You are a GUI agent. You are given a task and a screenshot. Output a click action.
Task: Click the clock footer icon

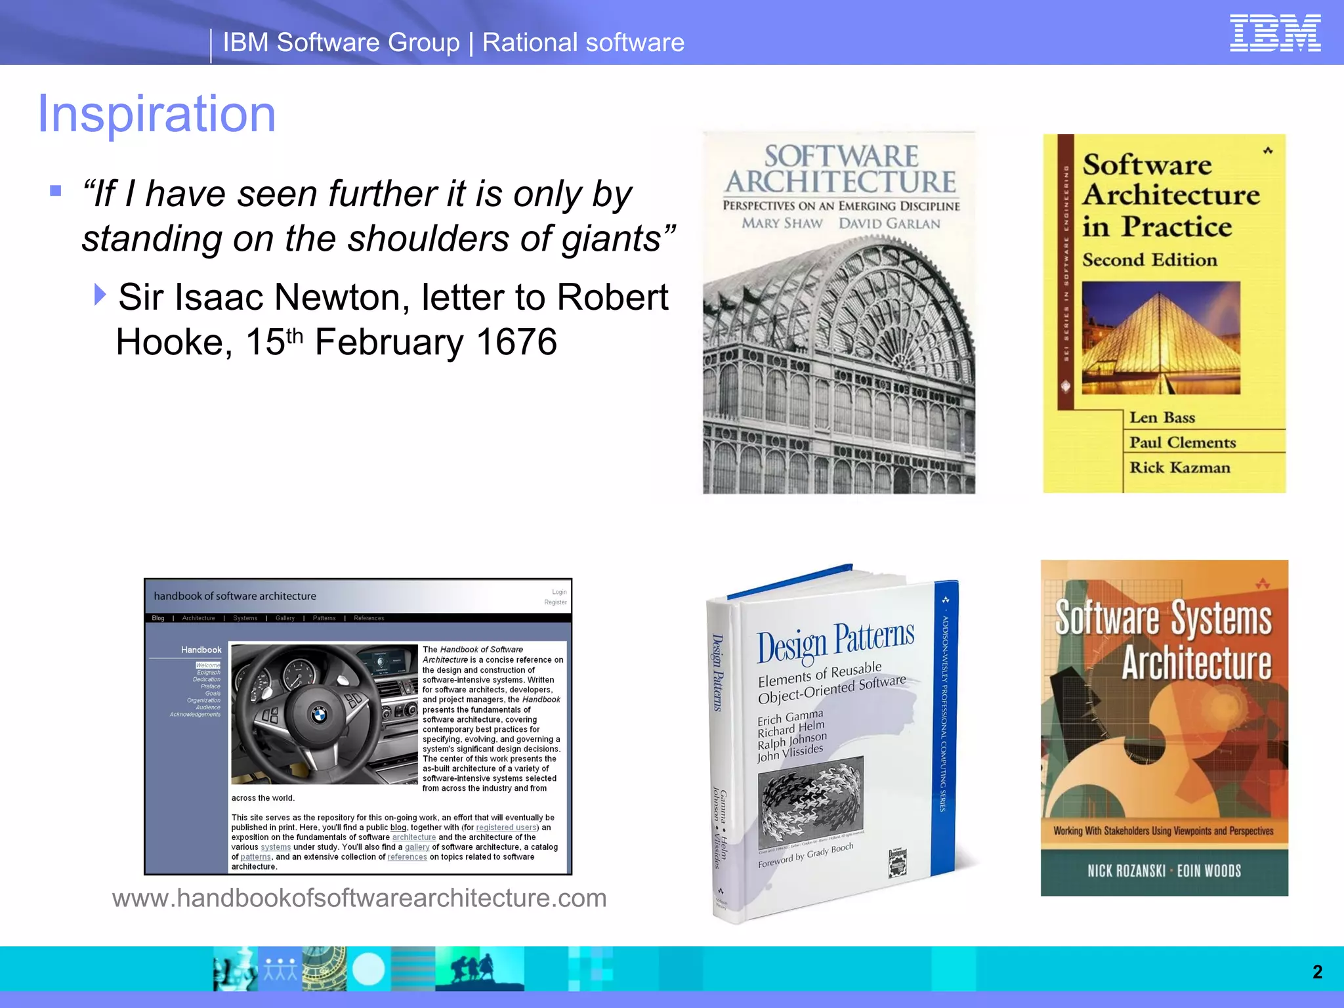click(x=324, y=969)
